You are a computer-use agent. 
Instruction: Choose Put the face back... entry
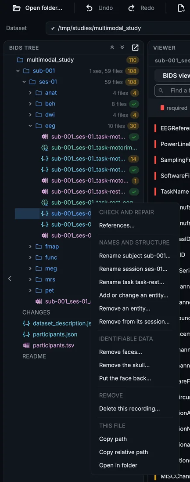(x=135, y=378)
